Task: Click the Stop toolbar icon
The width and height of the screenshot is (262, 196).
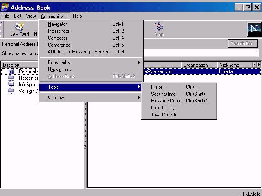Action: tap(159, 29)
